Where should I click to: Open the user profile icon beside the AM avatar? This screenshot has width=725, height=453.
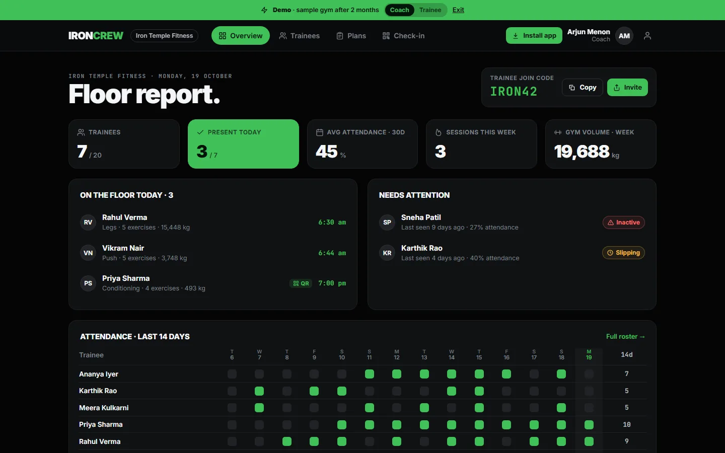(x=647, y=36)
